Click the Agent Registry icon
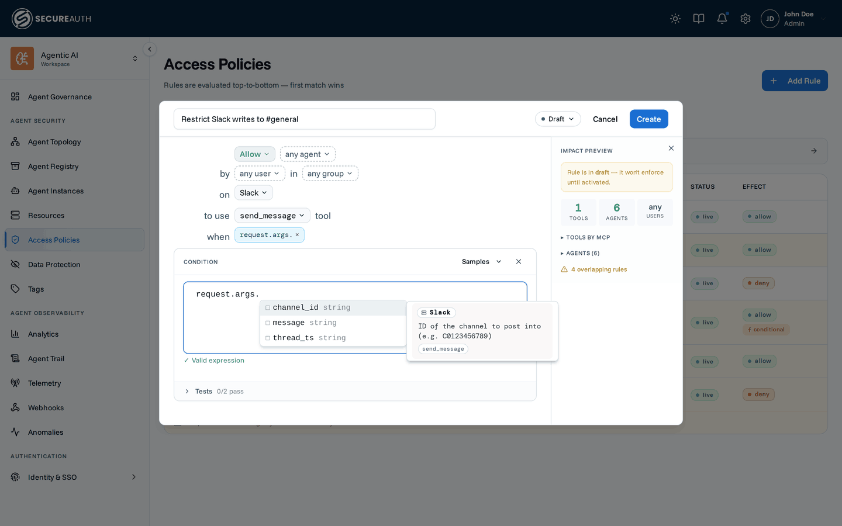Viewport: 842px width, 526px height. [x=15, y=166]
